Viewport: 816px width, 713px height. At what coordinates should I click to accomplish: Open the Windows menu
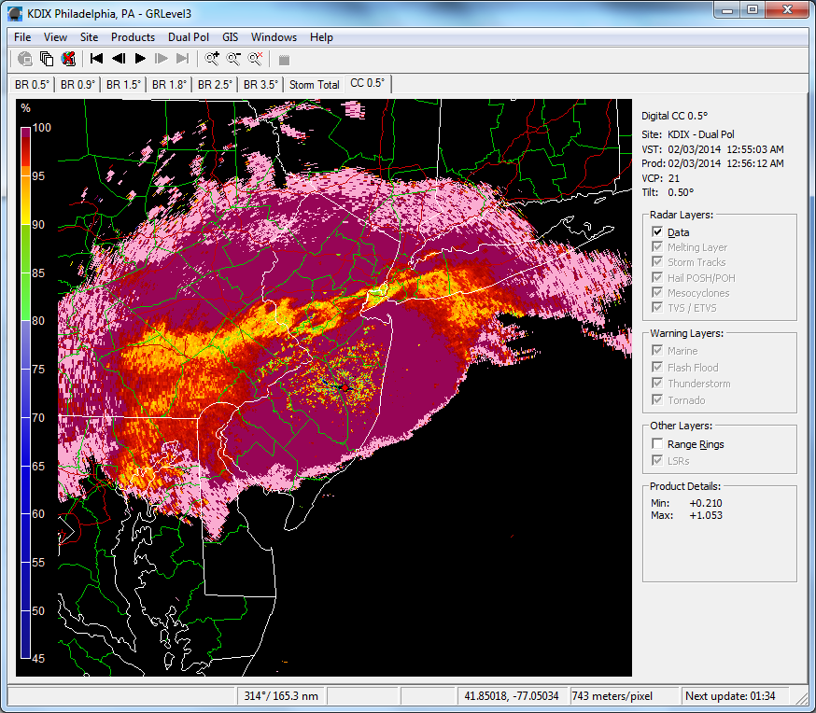point(274,37)
